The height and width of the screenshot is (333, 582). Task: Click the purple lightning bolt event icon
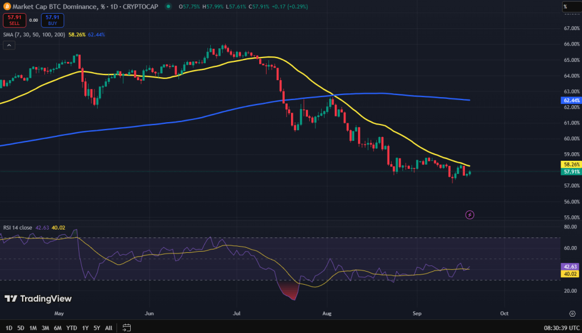point(469,215)
